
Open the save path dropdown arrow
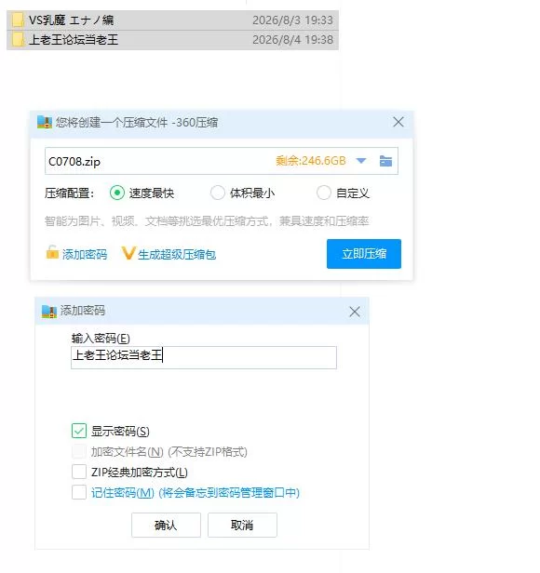pos(361,161)
